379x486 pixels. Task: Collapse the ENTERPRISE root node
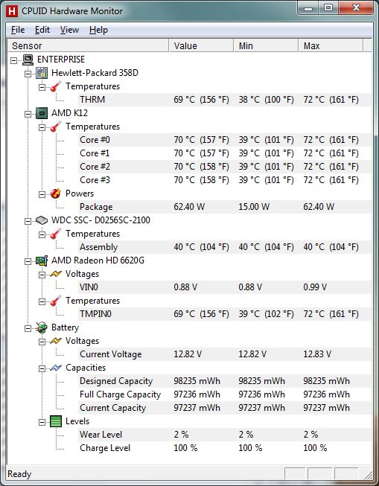coord(13,60)
